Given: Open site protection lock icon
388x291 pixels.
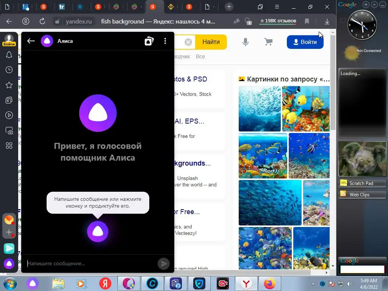Looking at the screenshot, I should click(58, 22).
